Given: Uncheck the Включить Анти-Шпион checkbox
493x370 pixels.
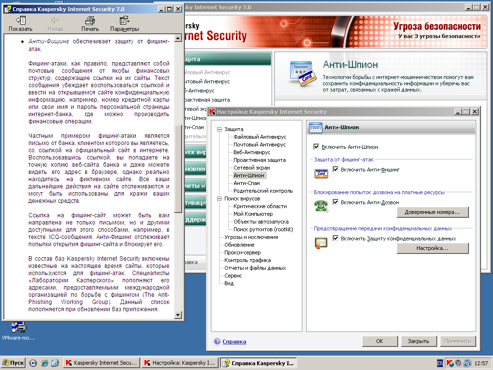Looking at the screenshot, I should (x=316, y=146).
